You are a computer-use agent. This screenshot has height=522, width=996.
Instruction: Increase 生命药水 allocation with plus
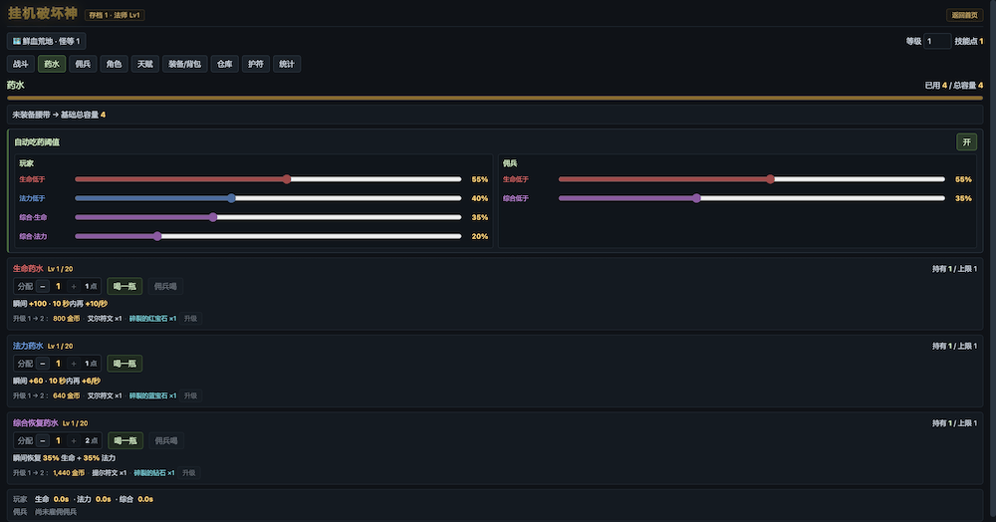tap(74, 286)
